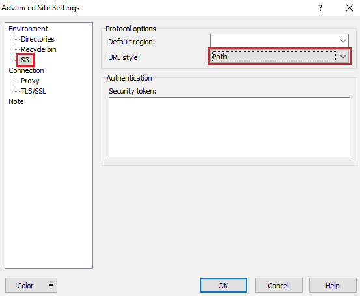Click inside the Default region text box
This screenshot has width=360, height=296.
(x=273, y=41)
